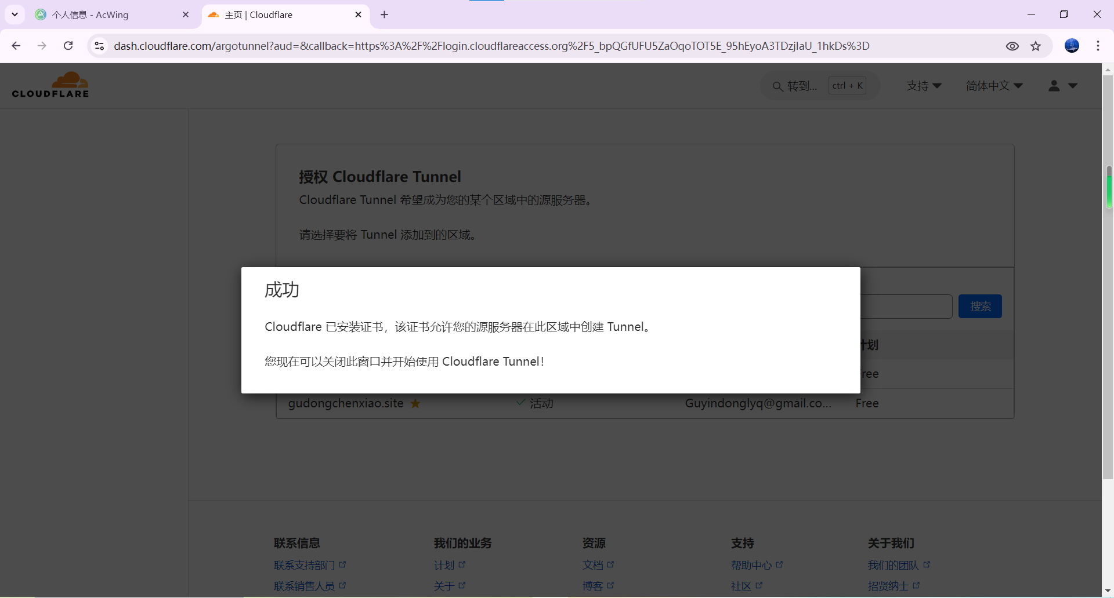Viewport: 1114px width, 598px height.
Task: Click the ctrl + K shortcut badge
Action: click(847, 86)
